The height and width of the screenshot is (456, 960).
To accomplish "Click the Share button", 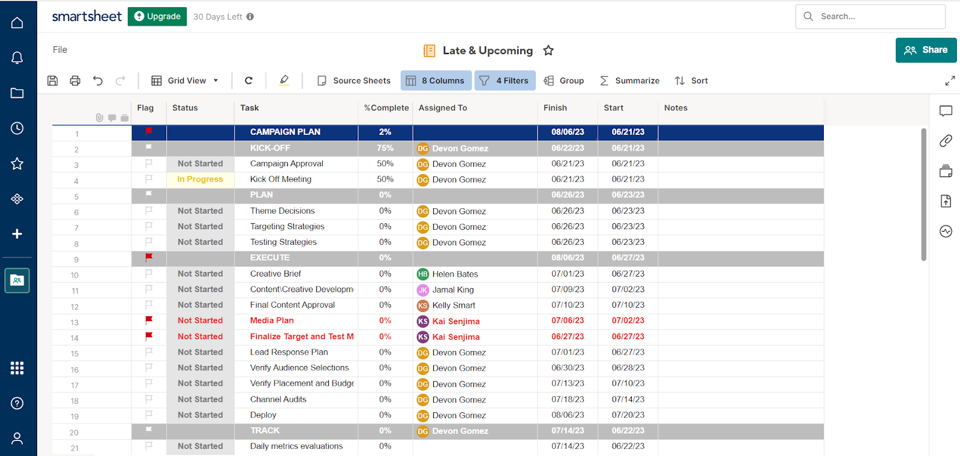I will coord(926,50).
